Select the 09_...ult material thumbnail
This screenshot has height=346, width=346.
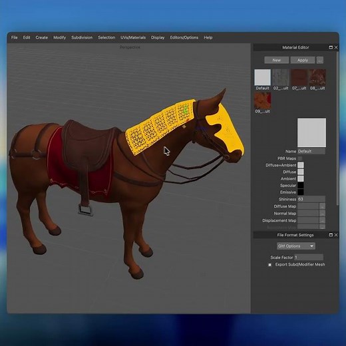262,100
